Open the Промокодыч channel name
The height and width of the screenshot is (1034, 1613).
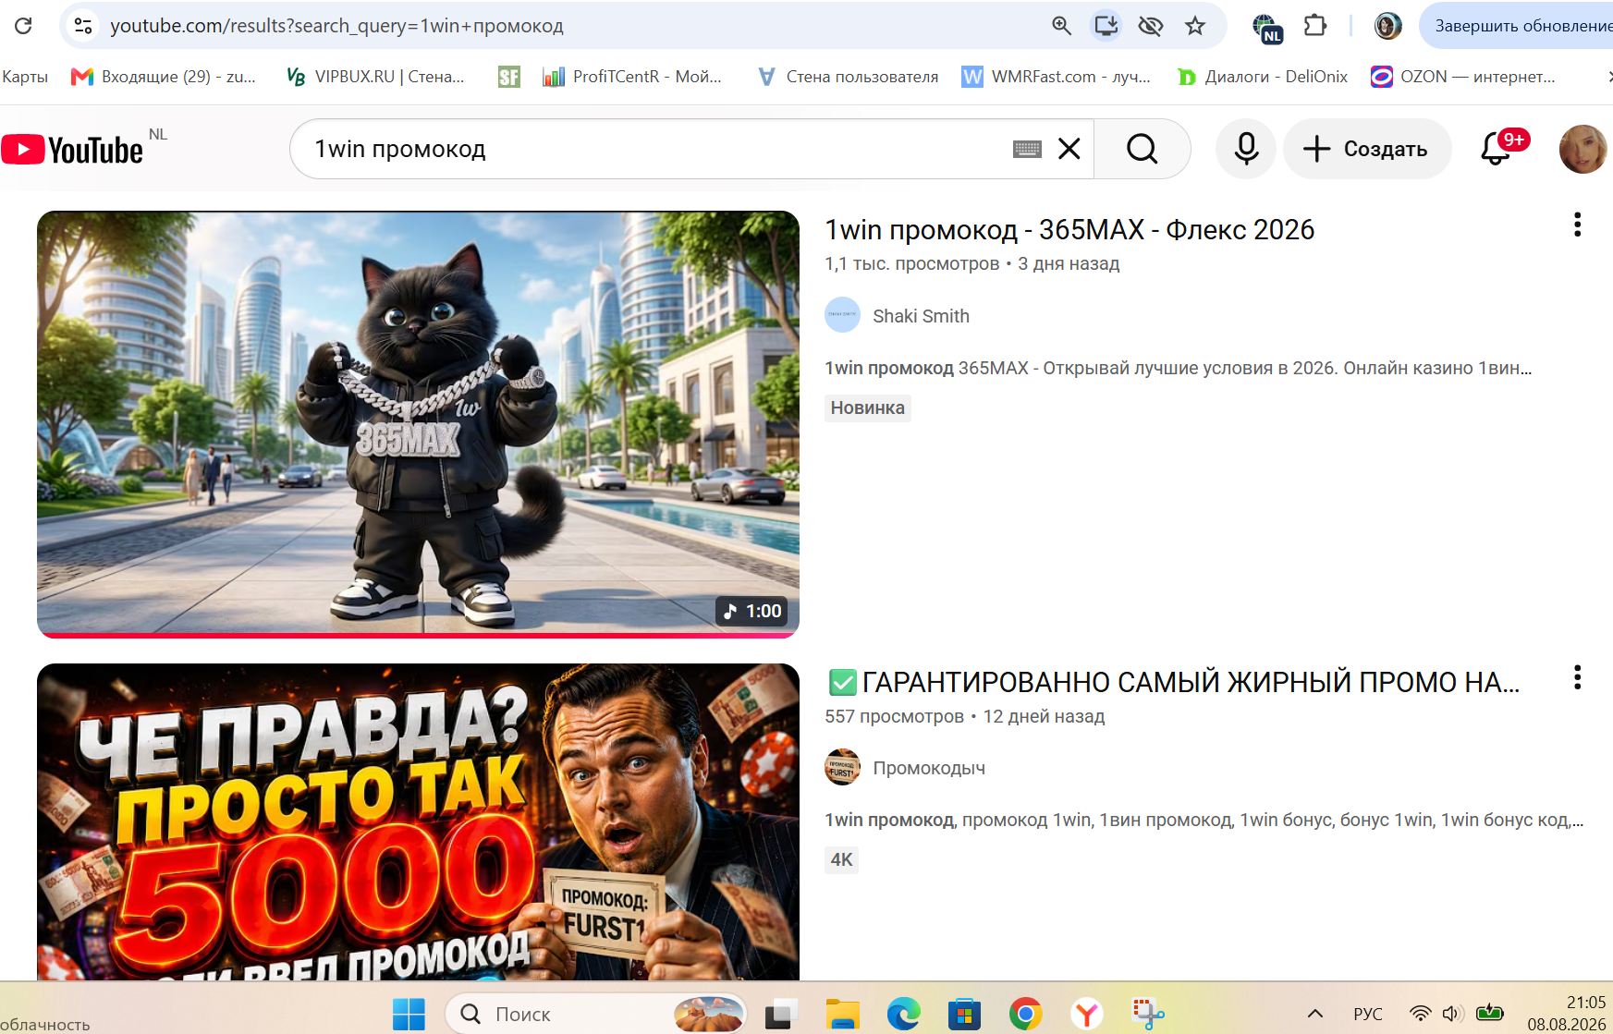click(x=929, y=768)
